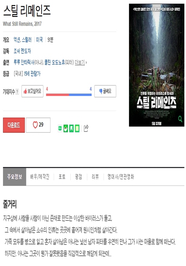Click the green memo share icon
Viewport: 186px width, 266px height.
point(77,128)
